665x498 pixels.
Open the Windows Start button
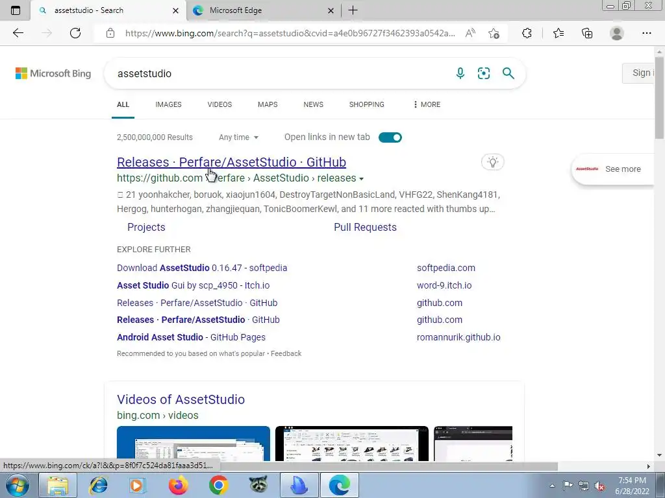(18, 485)
